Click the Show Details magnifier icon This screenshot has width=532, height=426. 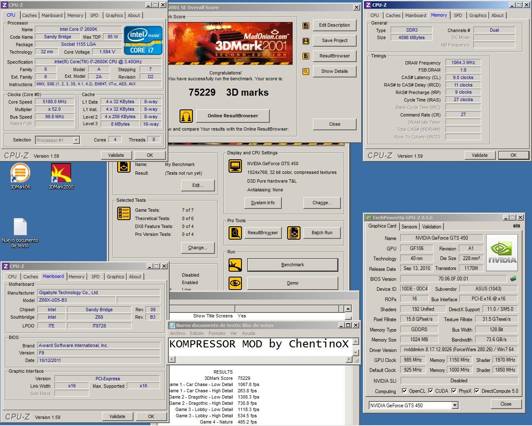click(x=306, y=72)
